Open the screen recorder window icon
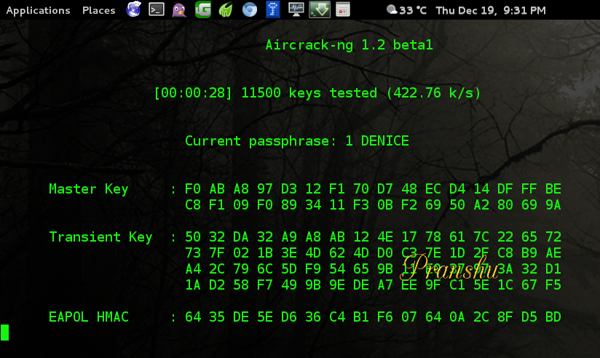 [x=343, y=9]
